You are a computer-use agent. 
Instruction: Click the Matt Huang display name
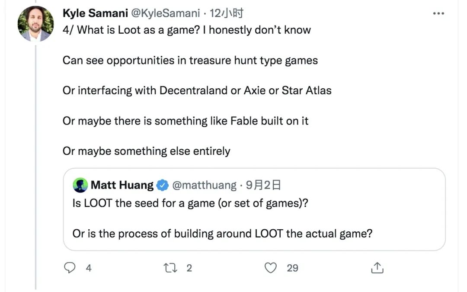click(122, 186)
